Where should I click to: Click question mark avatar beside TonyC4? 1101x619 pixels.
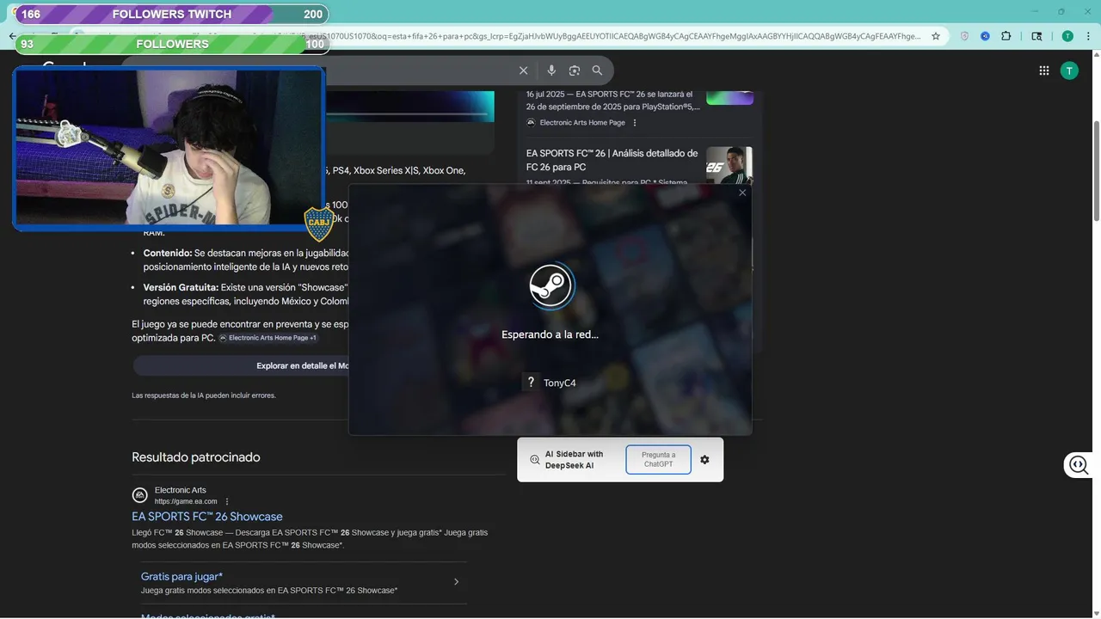531,383
